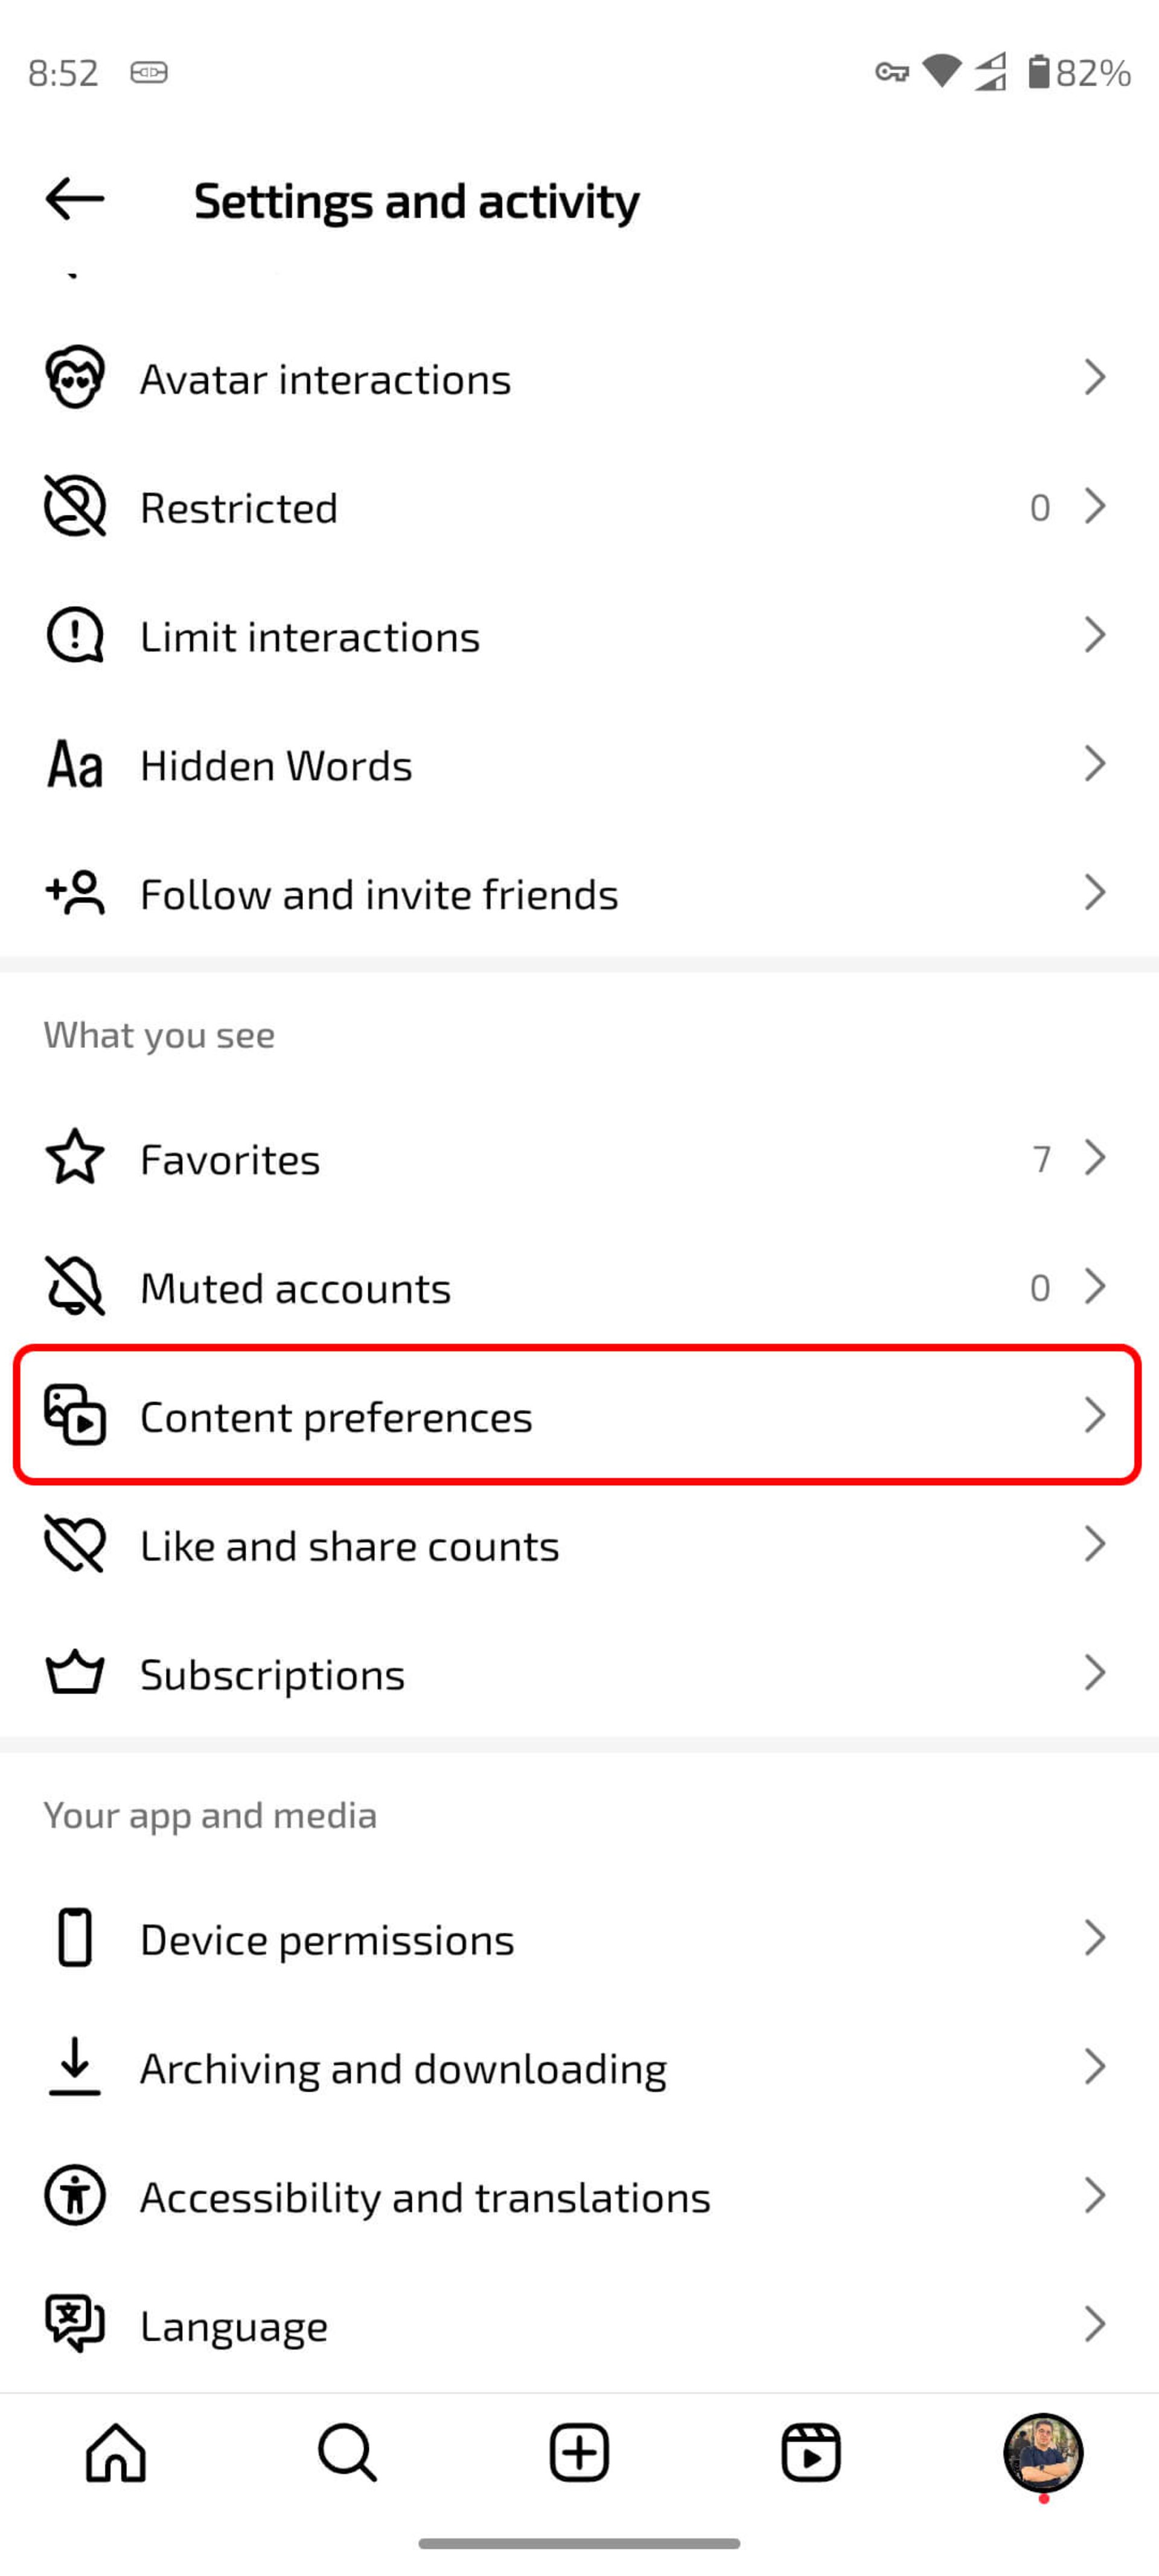
Task: Open the Language setting
Action: click(578, 2325)
